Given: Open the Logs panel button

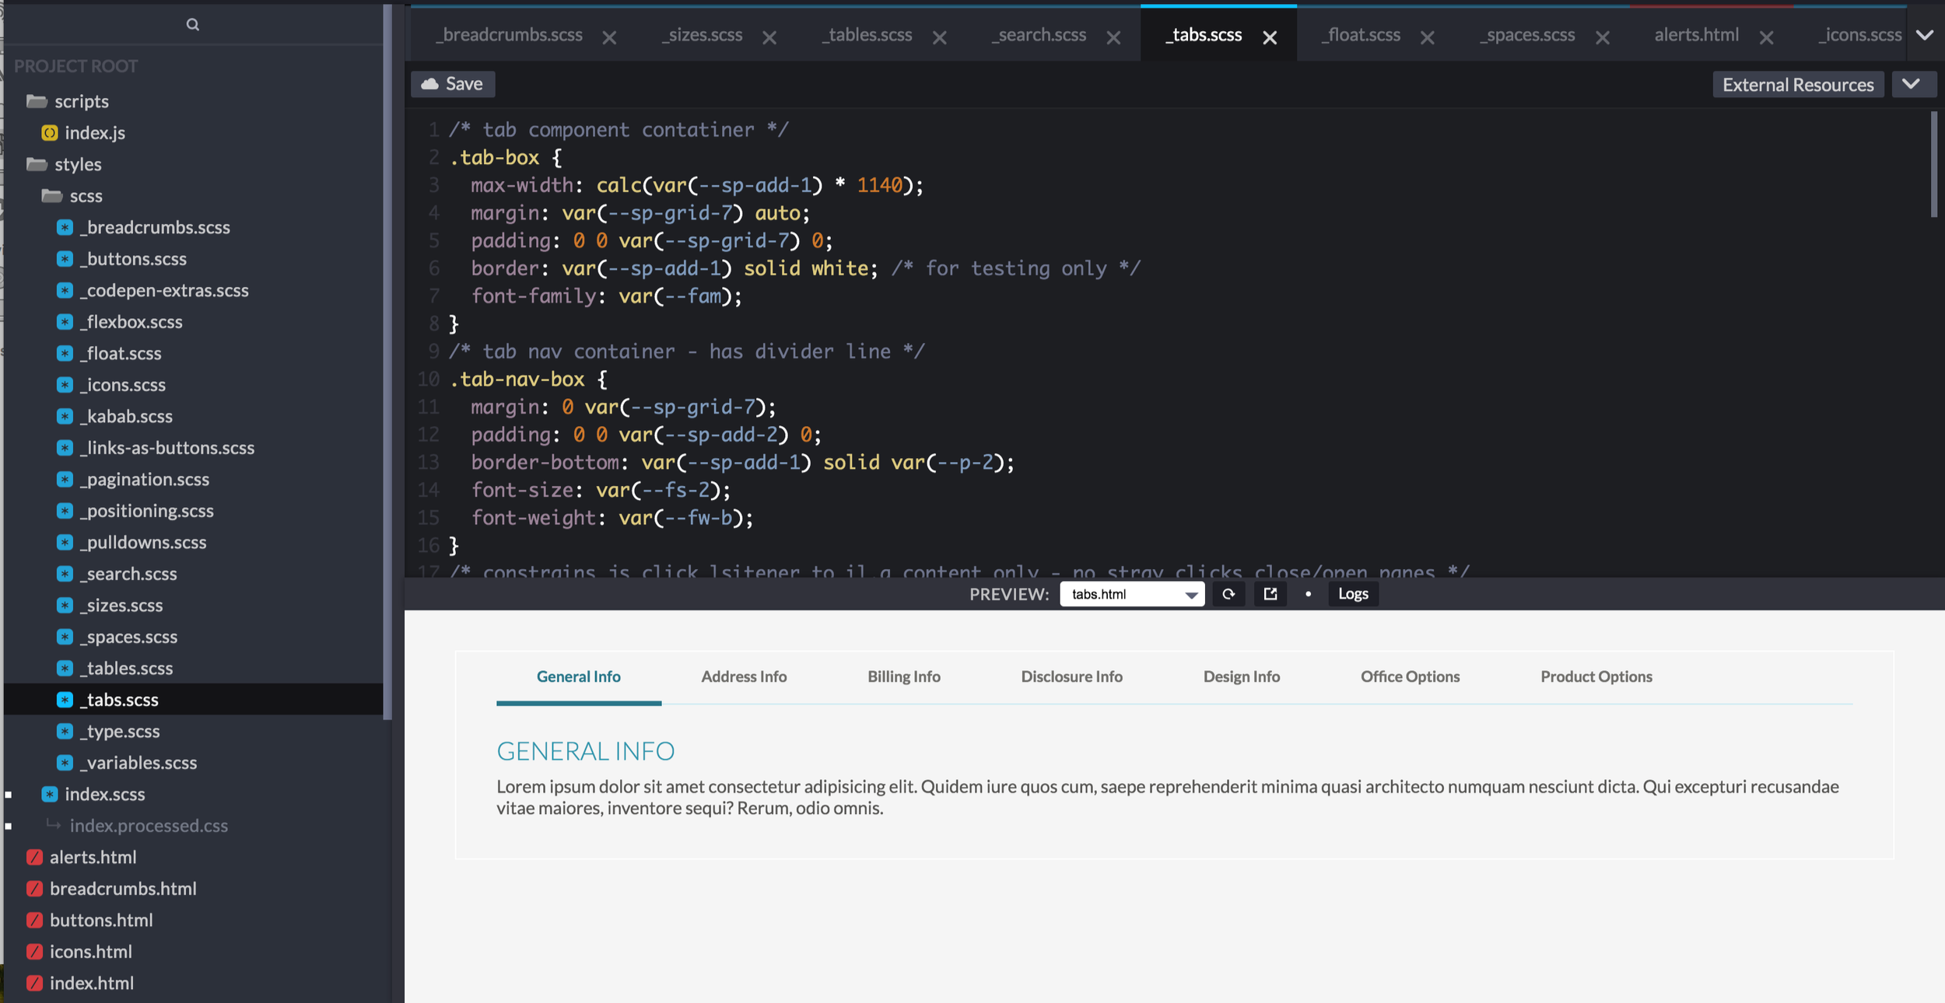Looking at the screenshot, I should coord(1353,594).
